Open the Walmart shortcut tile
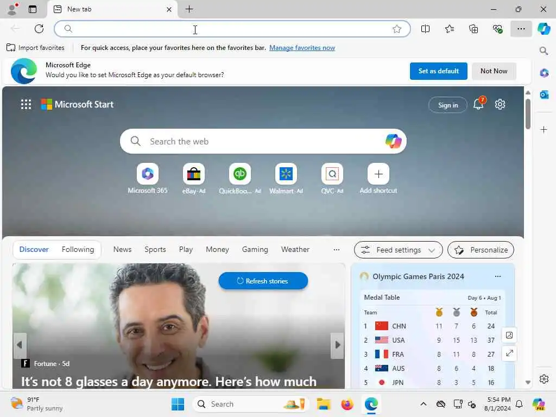Screen dimensions: 556x417 286,179
